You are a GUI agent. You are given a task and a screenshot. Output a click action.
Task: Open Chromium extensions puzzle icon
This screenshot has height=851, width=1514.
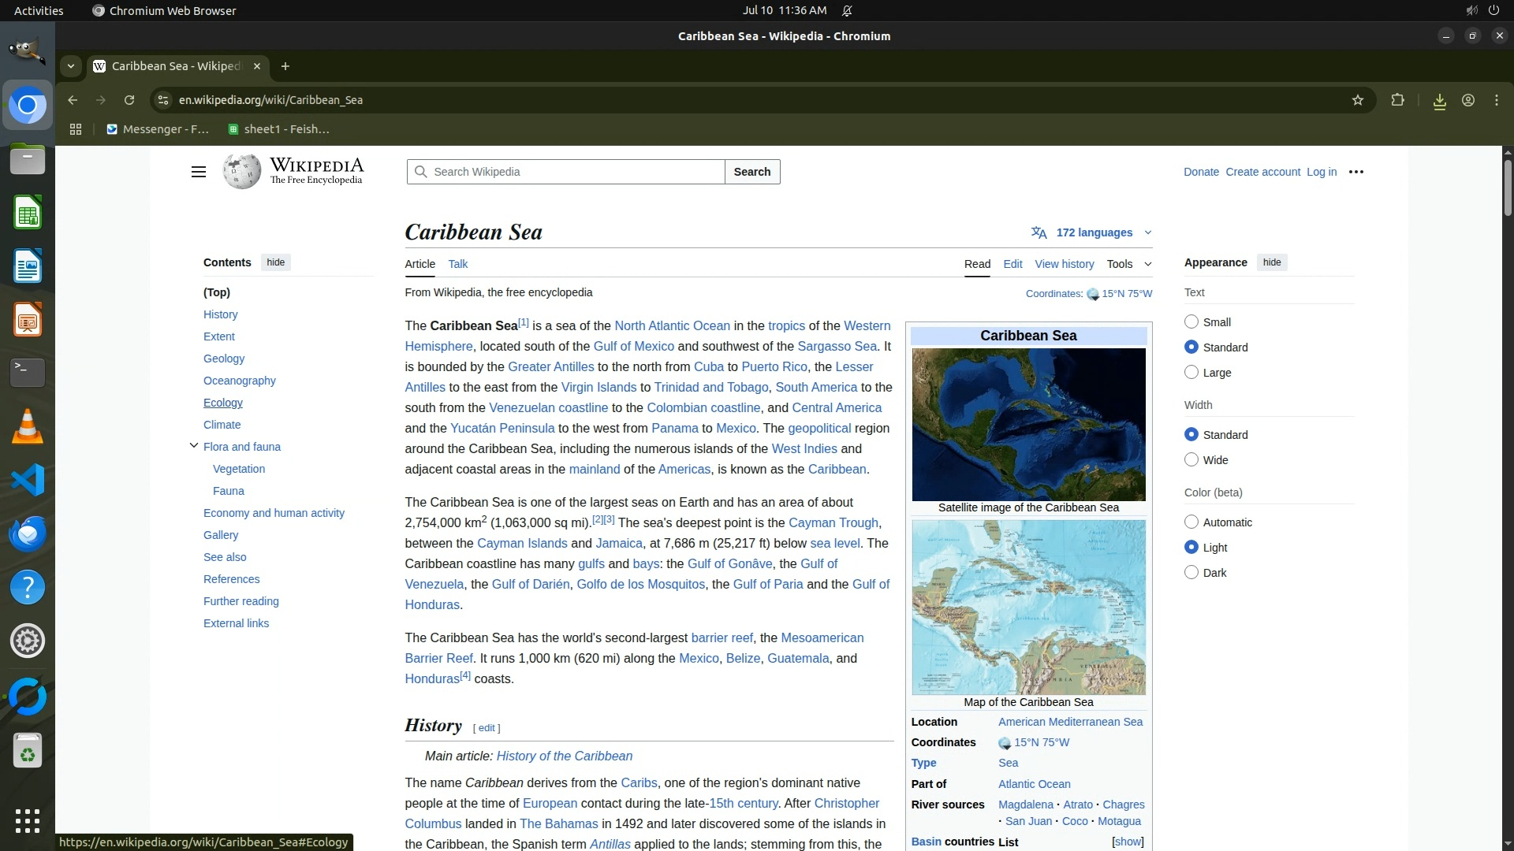(x=1397, y=100)
